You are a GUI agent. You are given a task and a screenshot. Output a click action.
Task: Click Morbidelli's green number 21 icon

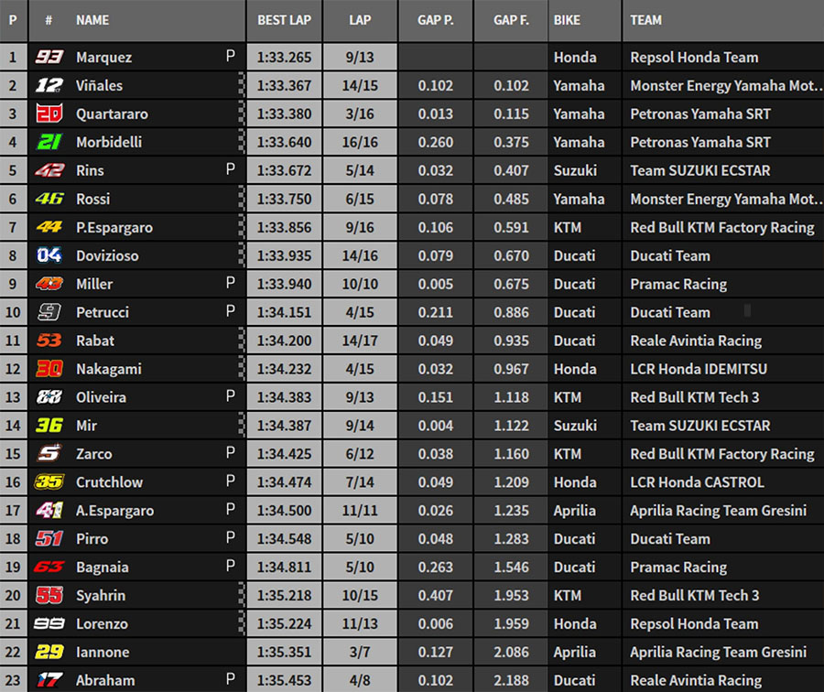click(49, 142)
